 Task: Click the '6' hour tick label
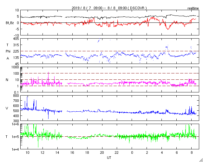(177, 153)
